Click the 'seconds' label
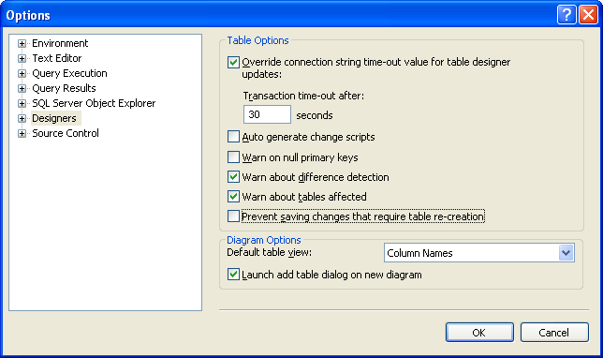This screenshot has width=603, height=358. click(x=315, y=115)
